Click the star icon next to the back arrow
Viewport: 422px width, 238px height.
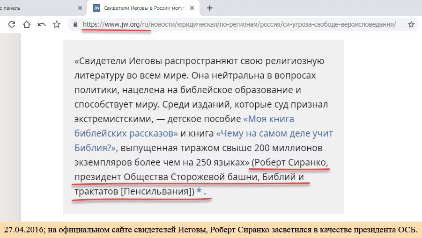coord(57,24)
